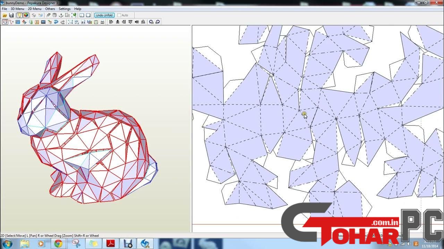
Task: Select the join/disjoin faces tool
Action: [x=11, y=22]
